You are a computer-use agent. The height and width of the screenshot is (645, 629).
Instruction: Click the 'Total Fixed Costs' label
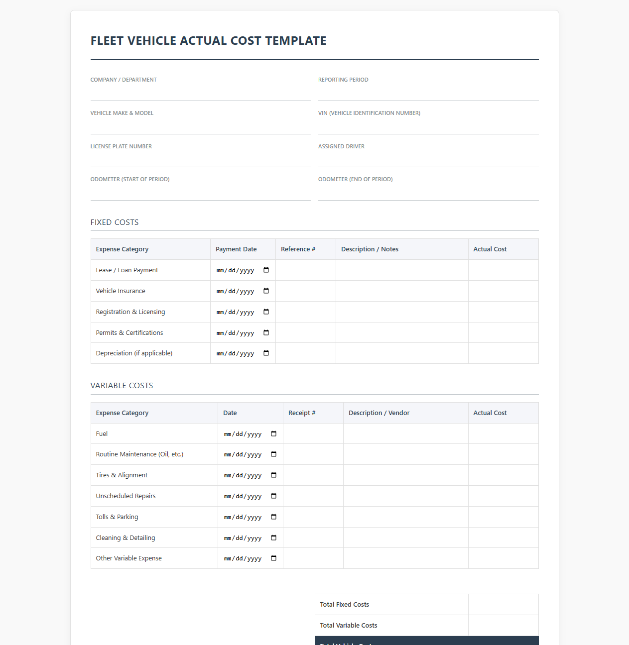pos(345,605)
